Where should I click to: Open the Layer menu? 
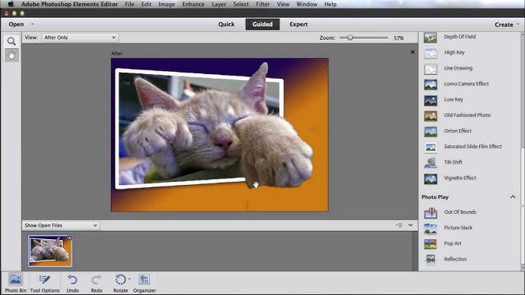point(219,4)
